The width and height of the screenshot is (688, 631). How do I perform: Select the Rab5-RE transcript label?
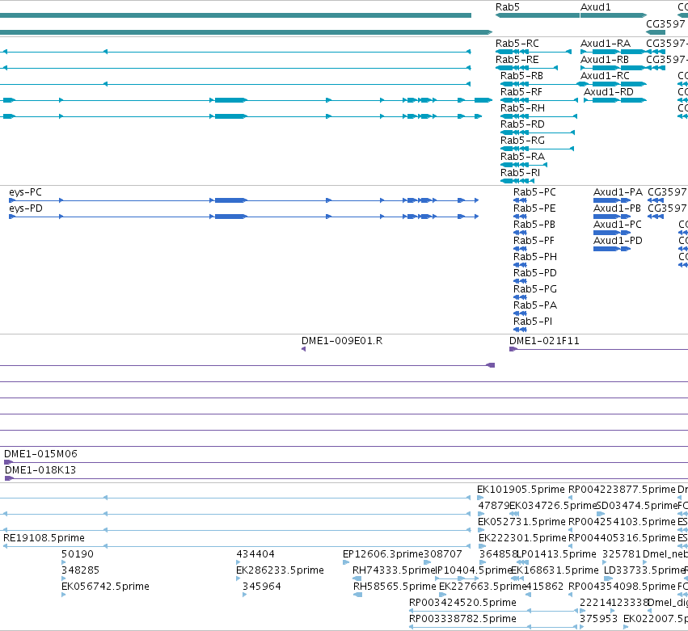(517, 60)
